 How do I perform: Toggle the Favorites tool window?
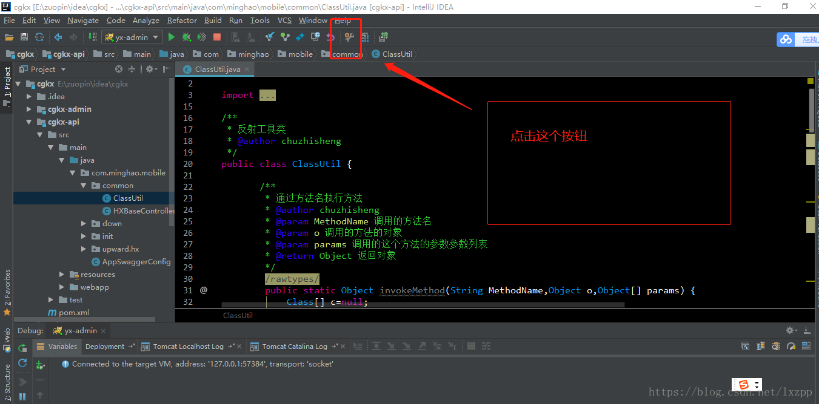(x=7, y=293)
